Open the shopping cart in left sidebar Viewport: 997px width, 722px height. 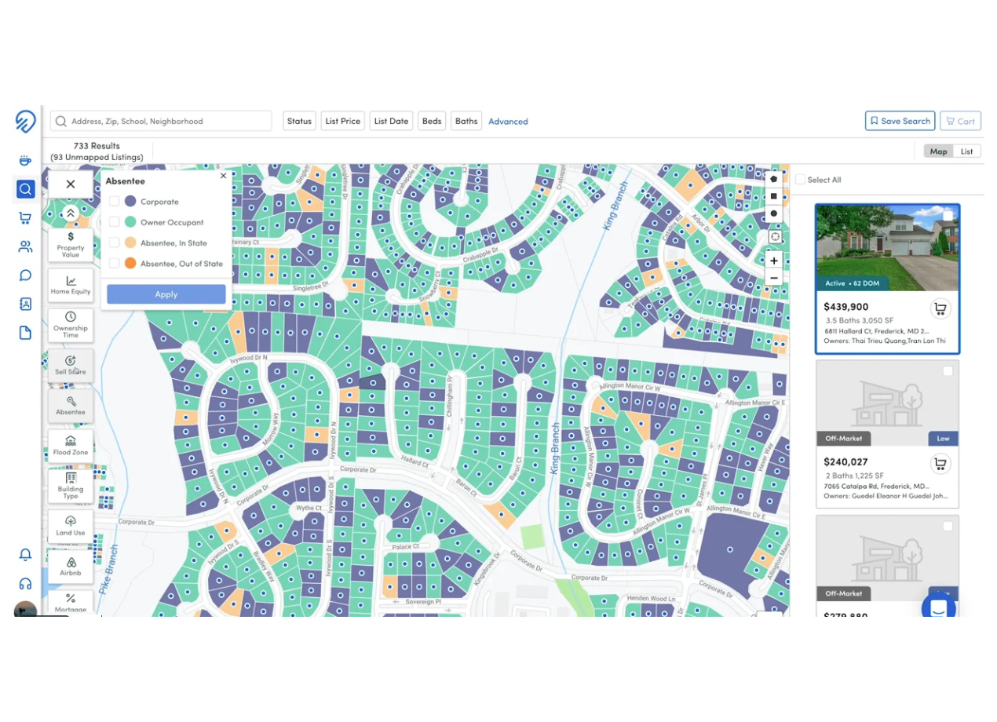click(25, 218)
